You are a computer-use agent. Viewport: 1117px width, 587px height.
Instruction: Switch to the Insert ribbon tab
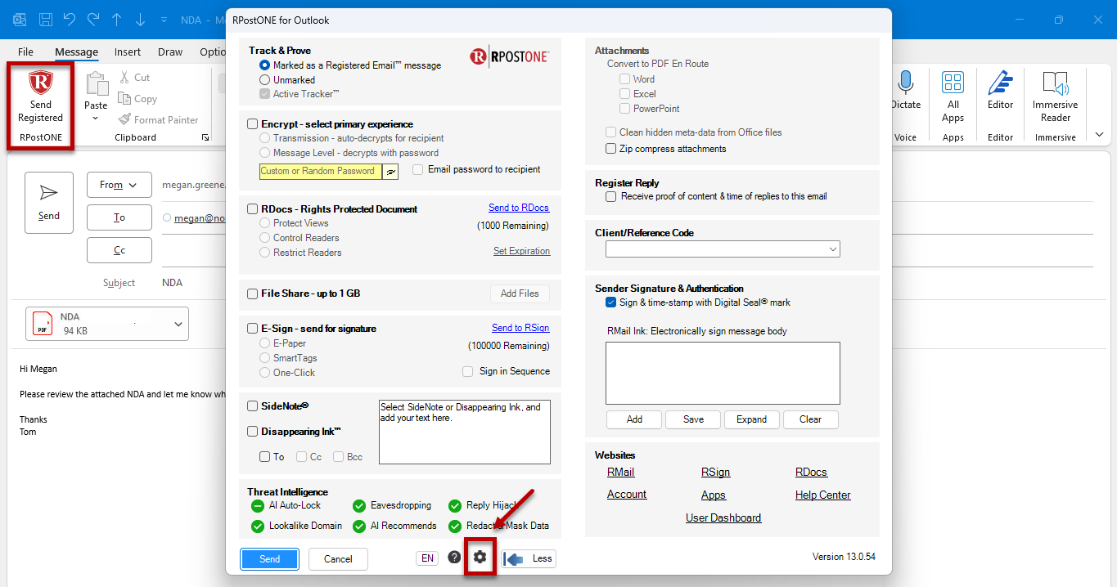click(x=128, y=52)
